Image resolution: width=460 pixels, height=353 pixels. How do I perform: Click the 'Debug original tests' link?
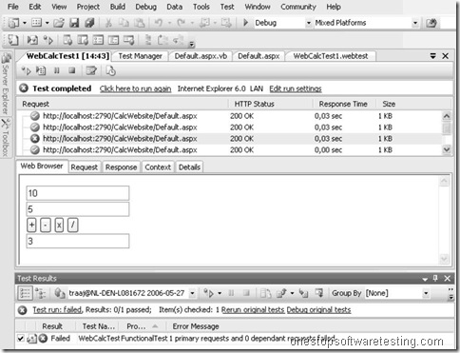coord(318,309)
